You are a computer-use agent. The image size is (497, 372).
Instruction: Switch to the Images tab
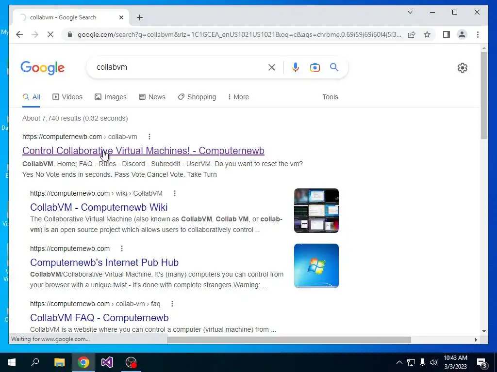[x=111, y=97]
